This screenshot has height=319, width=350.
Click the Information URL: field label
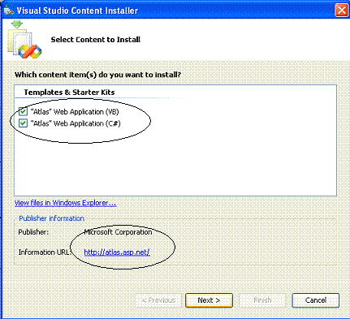point(45,252)
